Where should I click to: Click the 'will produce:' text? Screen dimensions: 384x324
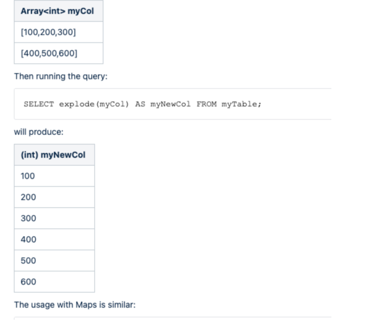[39, 132]
